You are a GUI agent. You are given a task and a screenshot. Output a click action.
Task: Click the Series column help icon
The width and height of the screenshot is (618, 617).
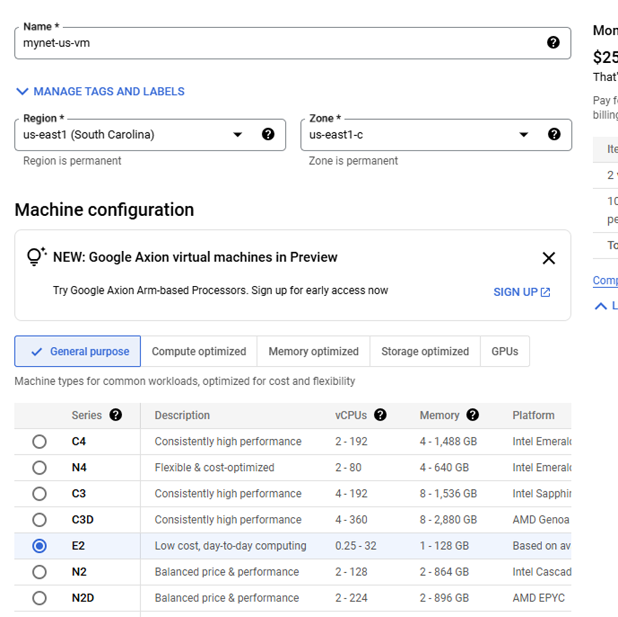click(x=115, y=415)
